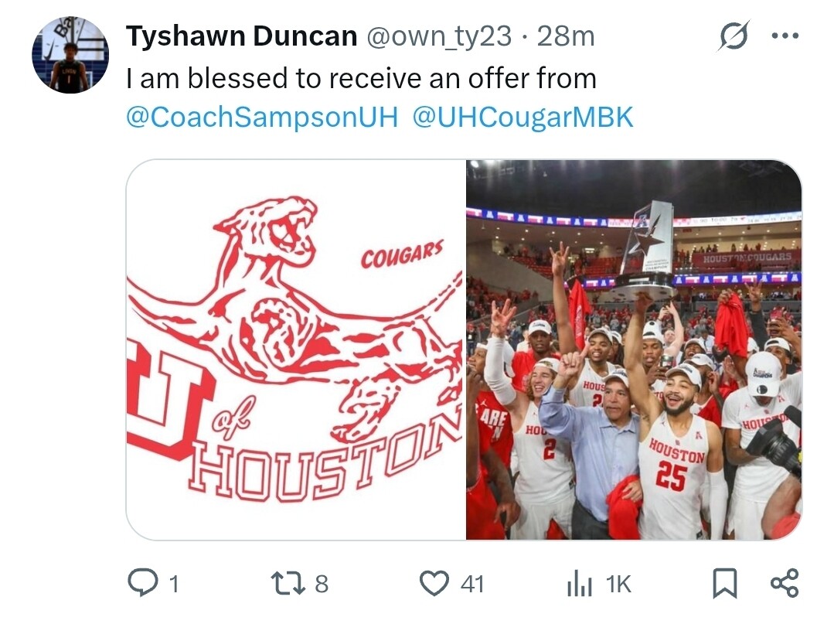This screenshot has height=624, width=834.
Task: Open the reply icon with 1 comment
Action: (143, 583)
